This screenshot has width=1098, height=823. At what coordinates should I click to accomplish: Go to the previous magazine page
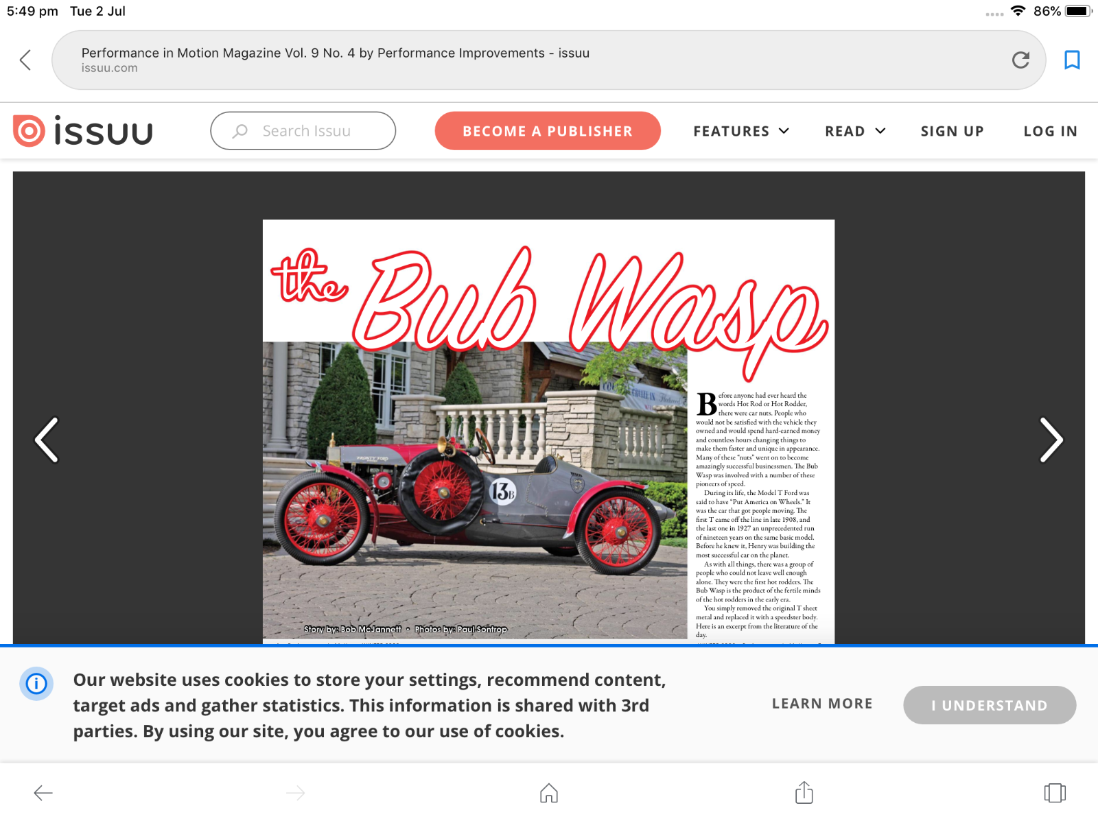click(x=47, y=440)
